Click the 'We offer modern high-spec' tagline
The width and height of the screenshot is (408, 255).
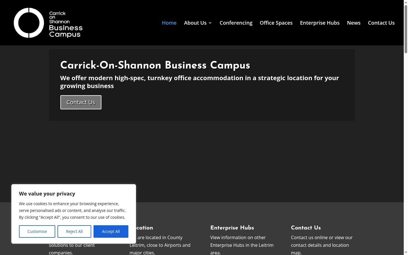click(x=199, y=82)
